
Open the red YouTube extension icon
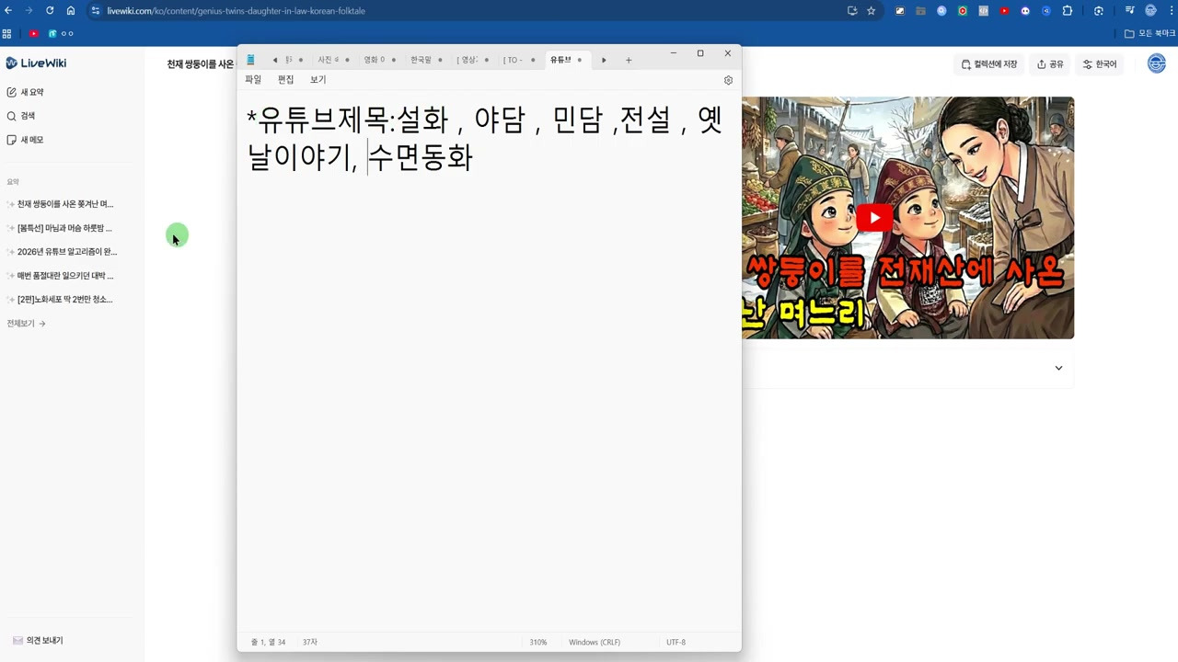[x=1004, y=11]
